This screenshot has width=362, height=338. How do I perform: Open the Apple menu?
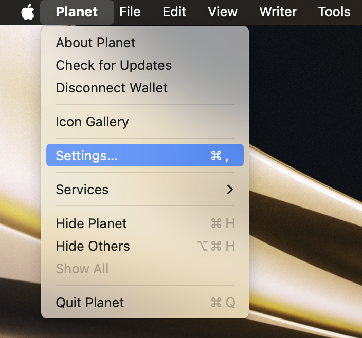coord(28,12)
